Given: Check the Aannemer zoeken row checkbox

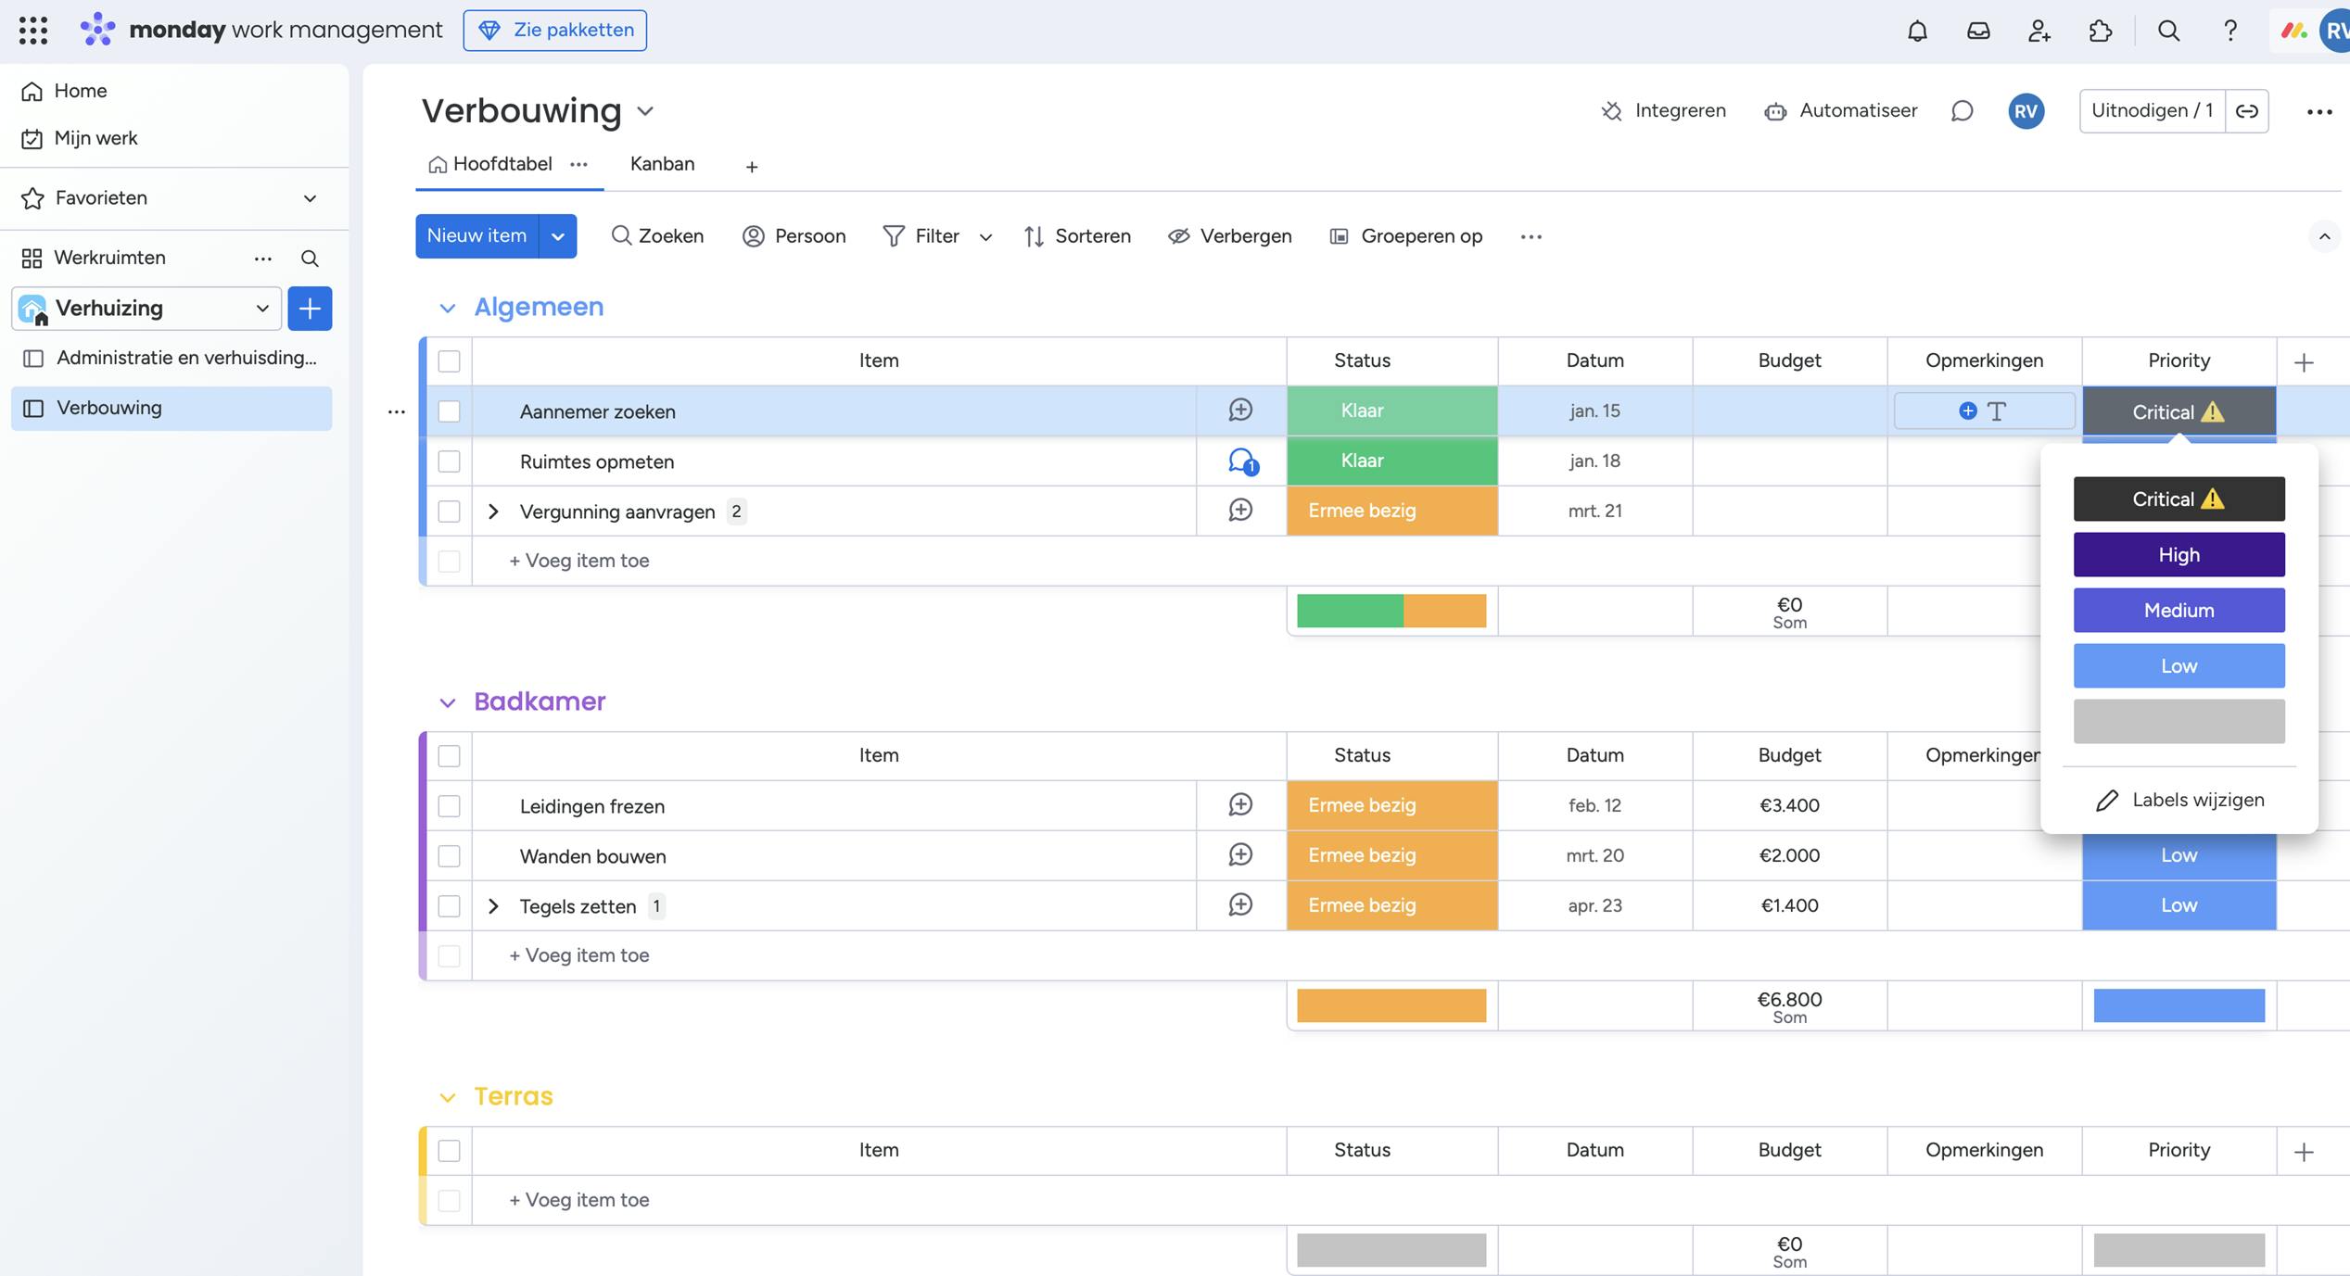Looking at the screenshot, I should (x=449, y=411).
